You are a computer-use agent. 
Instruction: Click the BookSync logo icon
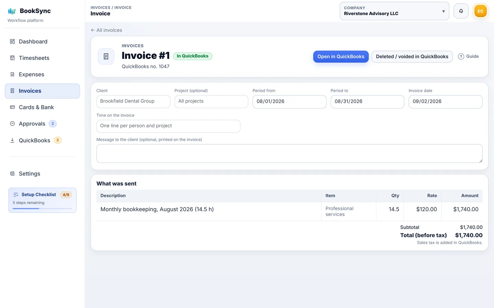12,11
